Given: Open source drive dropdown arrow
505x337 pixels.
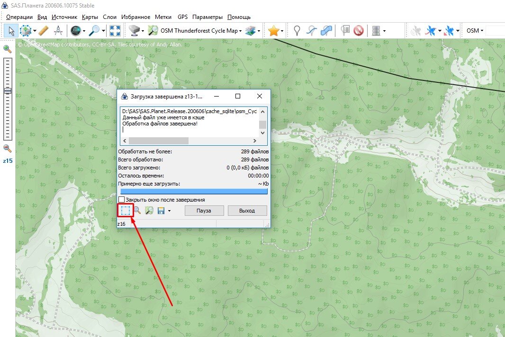Looking at the screenshot, I should pos(143,31).
